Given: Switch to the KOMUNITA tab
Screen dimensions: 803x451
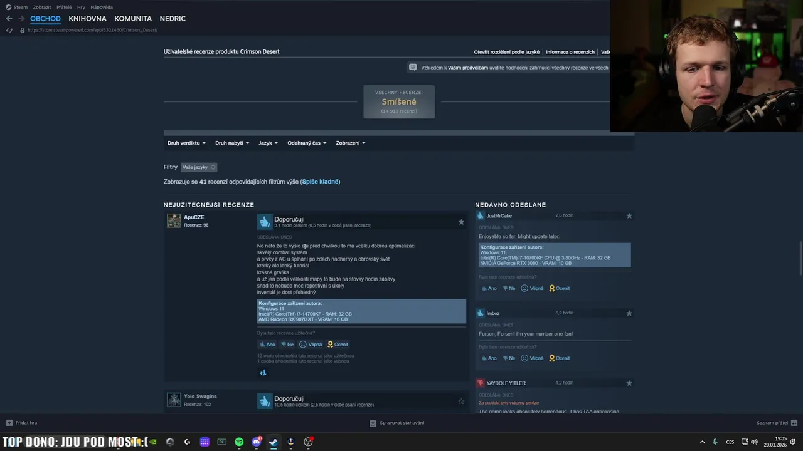Looking at the screenshot, I should click(x=133, y=19).
